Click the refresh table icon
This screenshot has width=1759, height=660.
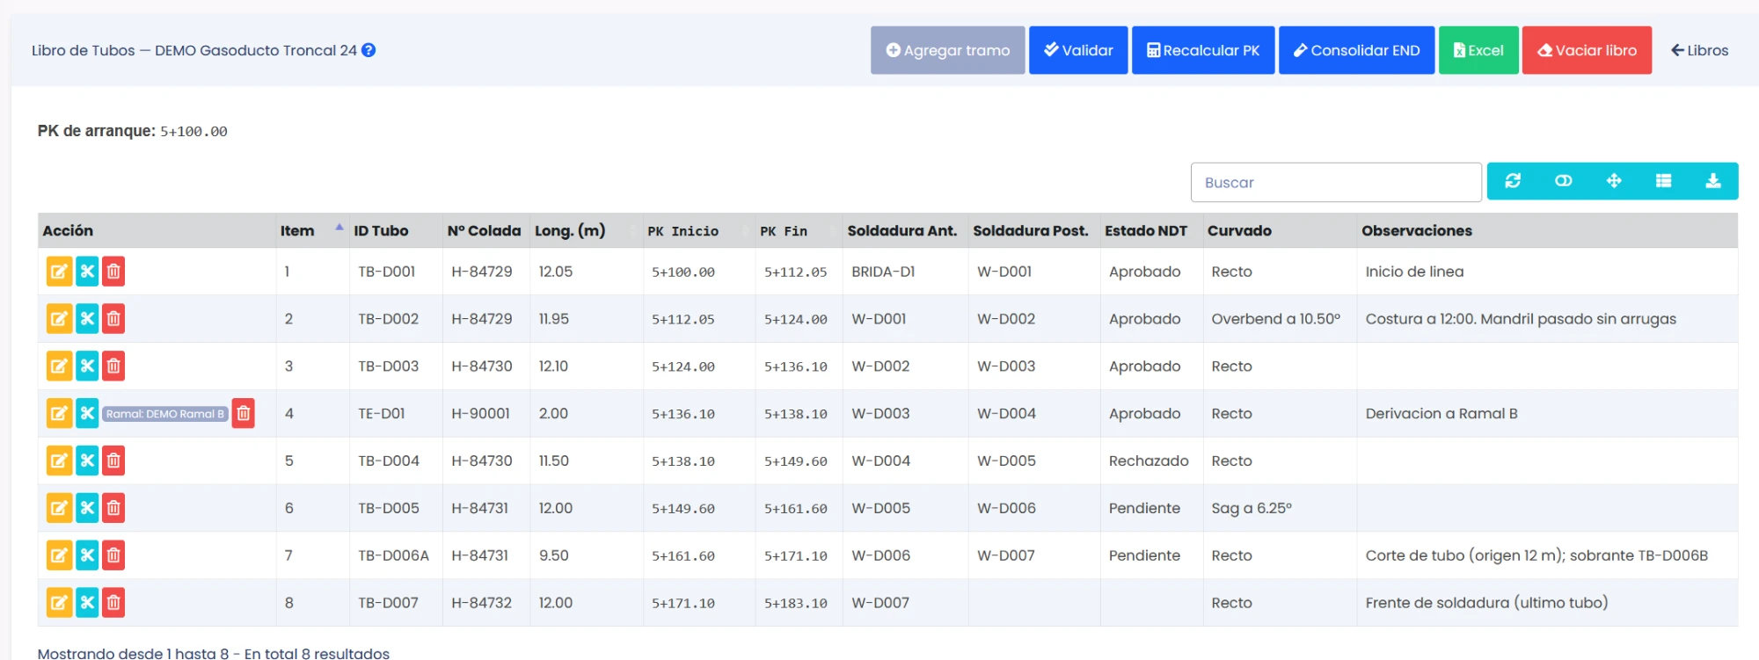pos(1513,181)
